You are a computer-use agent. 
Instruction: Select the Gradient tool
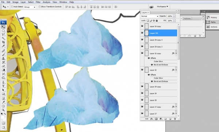3,70
